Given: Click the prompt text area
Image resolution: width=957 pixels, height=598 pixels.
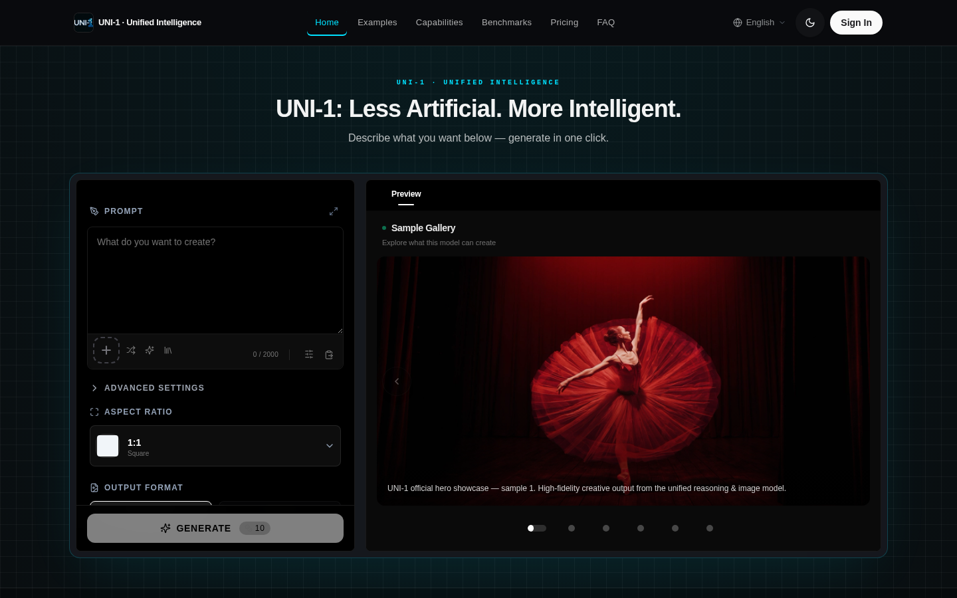Looking at the screenshot, I should point(215,280).
